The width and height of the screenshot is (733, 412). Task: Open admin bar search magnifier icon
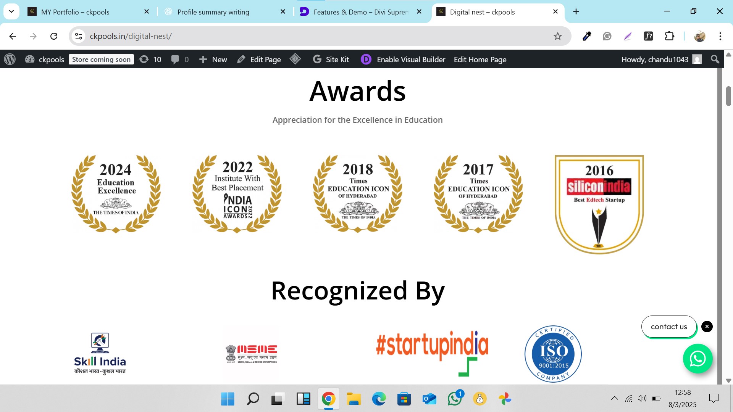pos(715,60)
